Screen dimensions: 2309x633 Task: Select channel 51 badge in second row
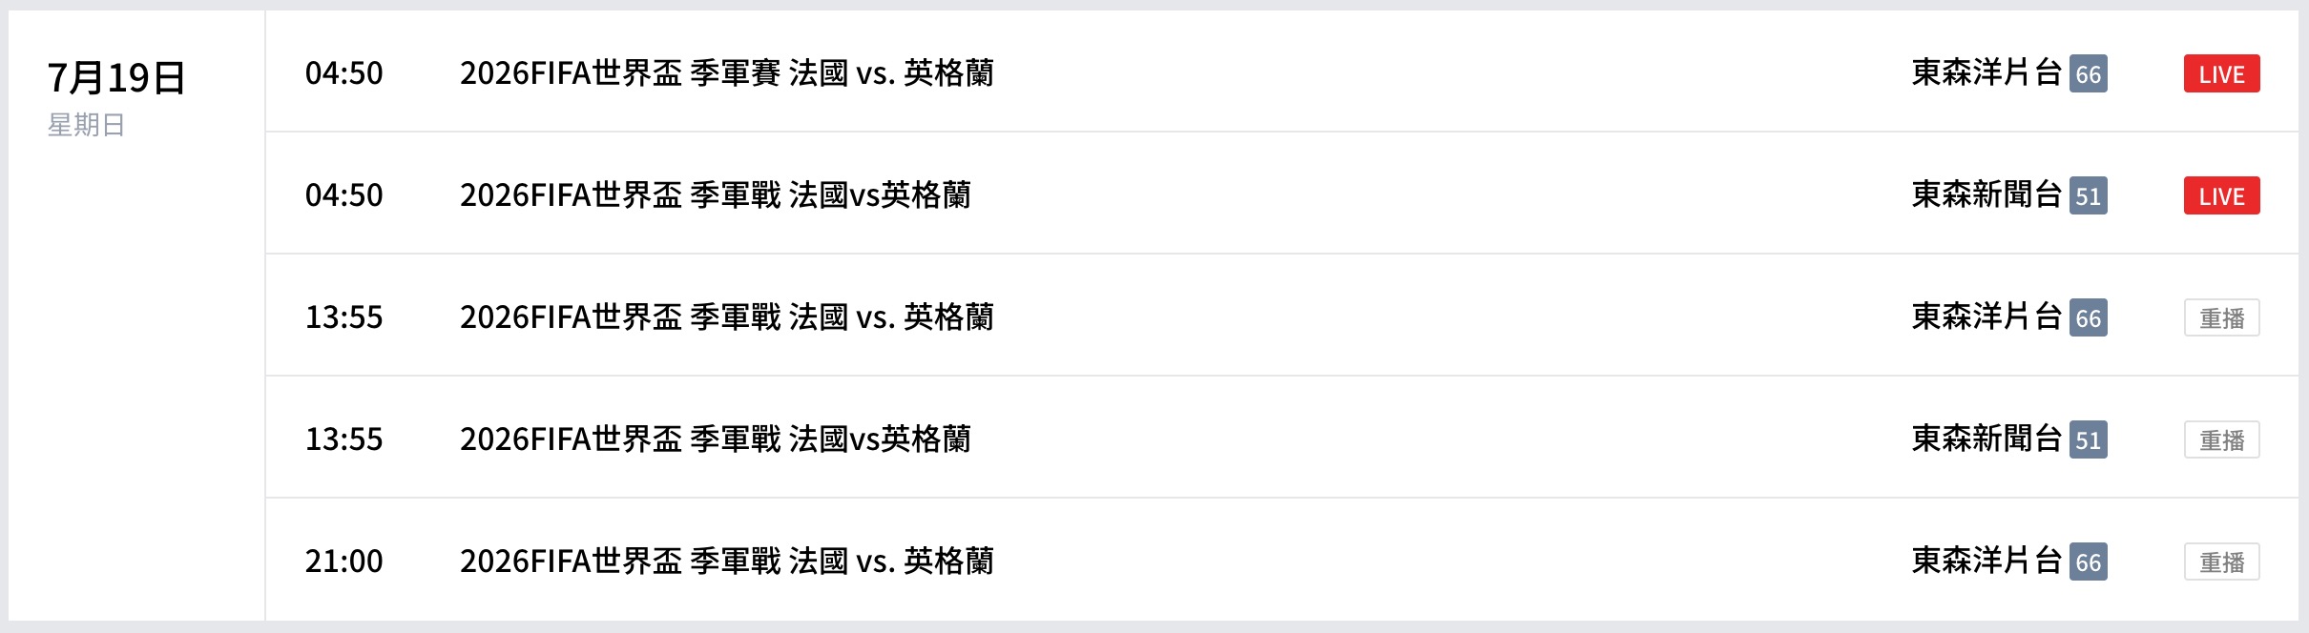click(2088, 195)
